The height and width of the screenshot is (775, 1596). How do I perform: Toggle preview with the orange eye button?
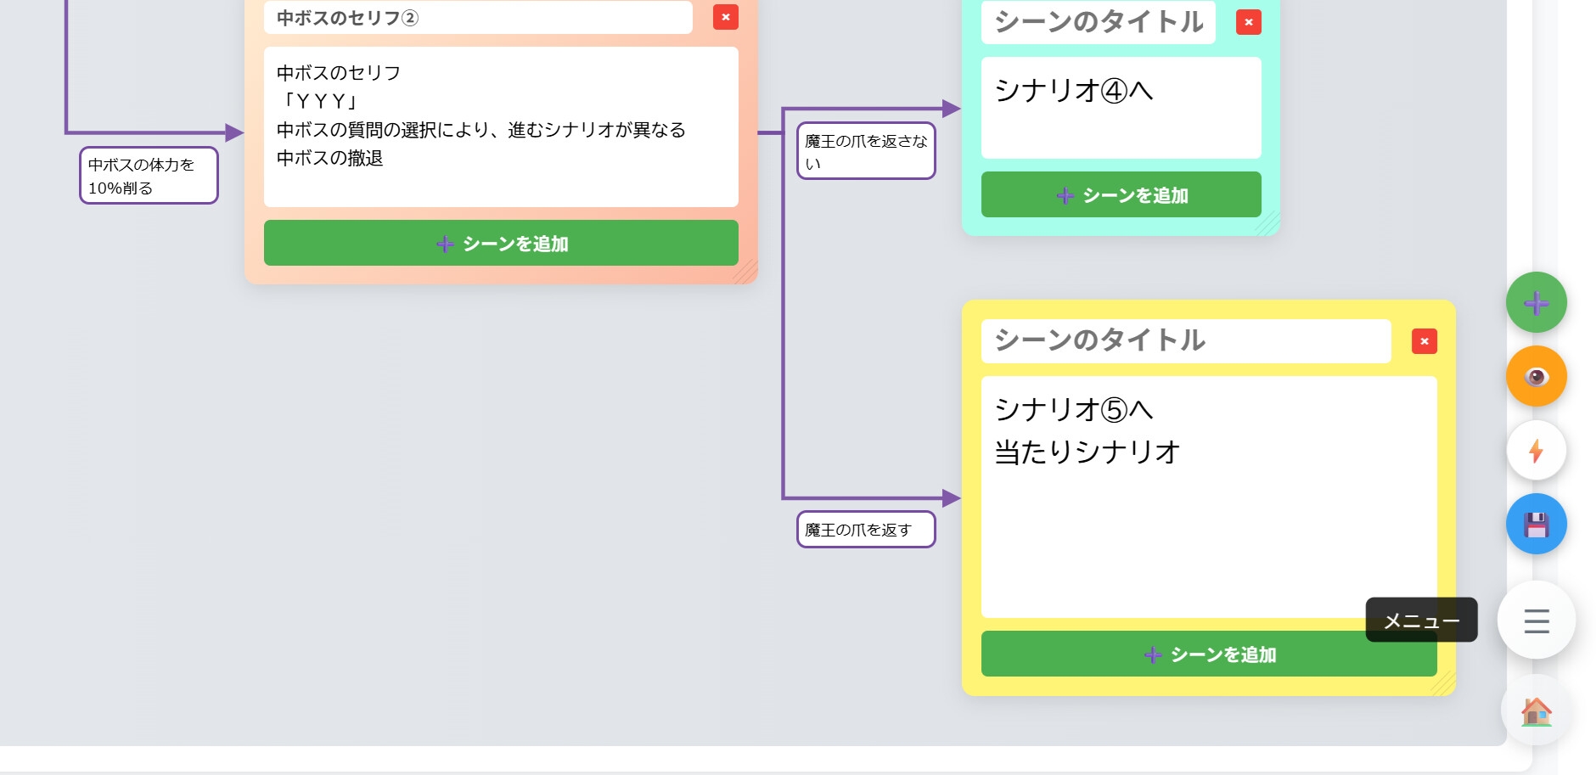click(1536, 376)
